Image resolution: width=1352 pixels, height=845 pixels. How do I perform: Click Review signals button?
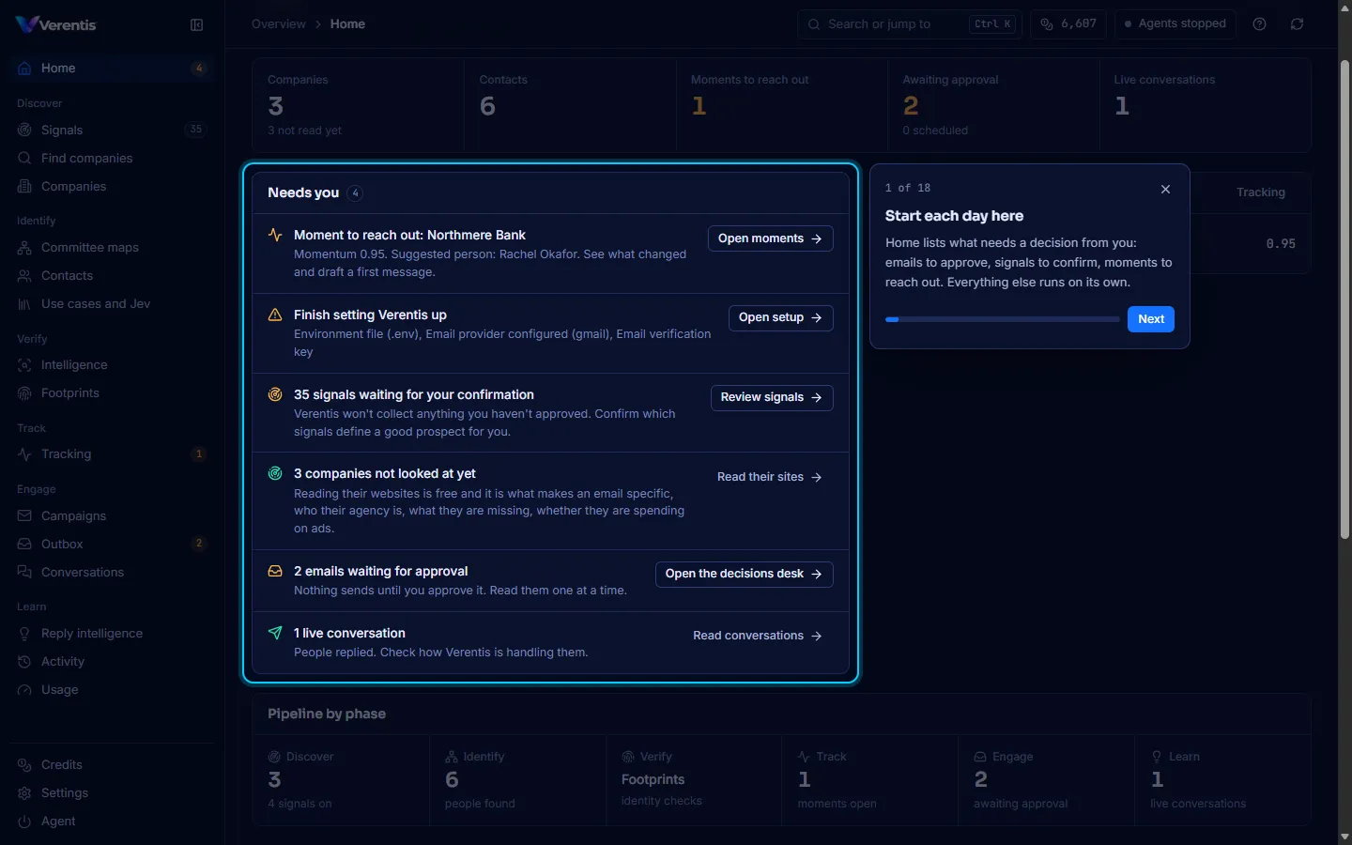coord(772,397)
